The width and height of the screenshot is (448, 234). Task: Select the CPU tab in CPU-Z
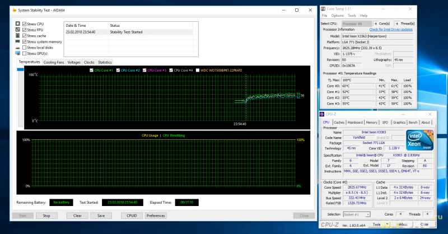click(326, 122)
